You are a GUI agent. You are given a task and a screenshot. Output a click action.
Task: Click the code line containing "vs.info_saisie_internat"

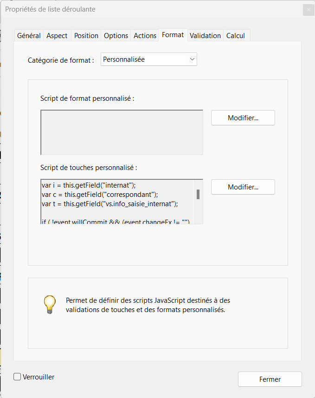tap(109, 203)
